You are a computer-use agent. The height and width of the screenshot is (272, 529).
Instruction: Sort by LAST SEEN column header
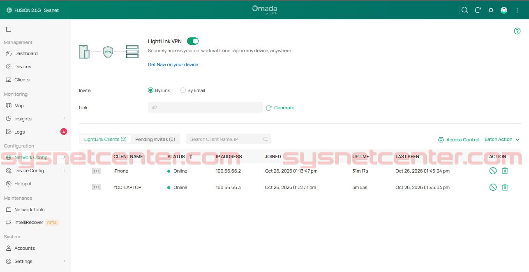[407, 157]
